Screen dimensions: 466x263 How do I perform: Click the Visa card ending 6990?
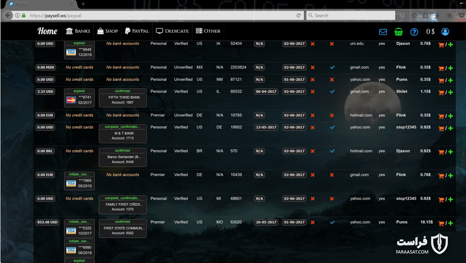coord(79,247)
